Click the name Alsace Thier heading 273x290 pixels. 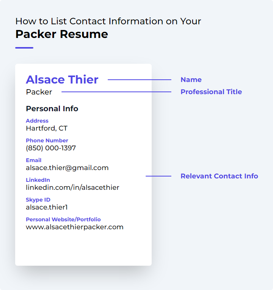(62, 80)
